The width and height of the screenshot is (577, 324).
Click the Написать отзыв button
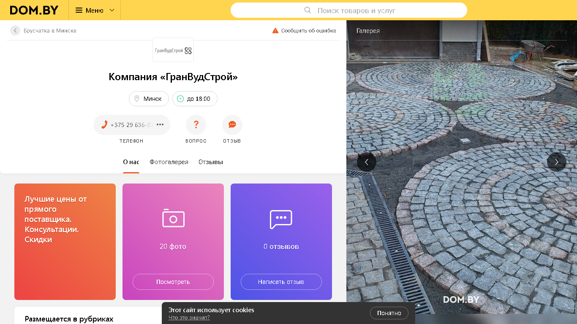point(281,282)
